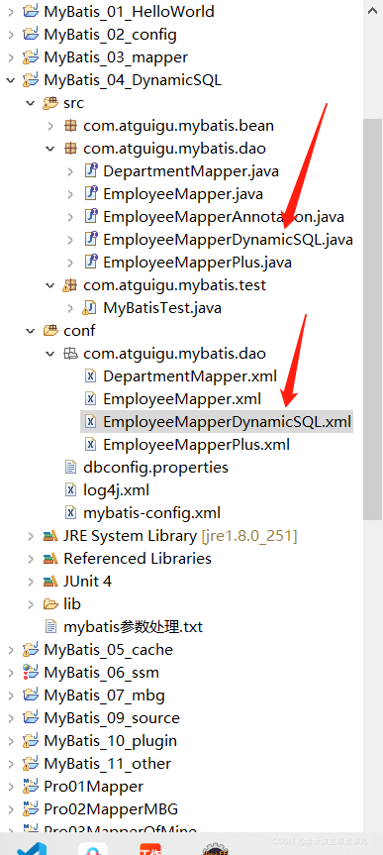Click the MyBatis_05_cache project label

click(109, 650)
